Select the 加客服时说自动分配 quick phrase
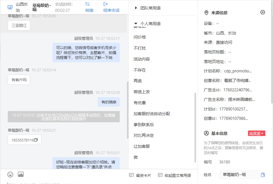This screenshot has width=273, height=184. tap(152, 114)
